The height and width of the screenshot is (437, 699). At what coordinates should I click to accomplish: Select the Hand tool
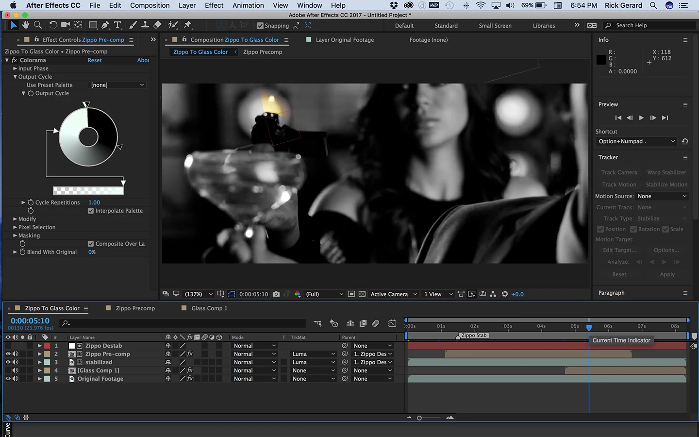[x=25, y=25]
